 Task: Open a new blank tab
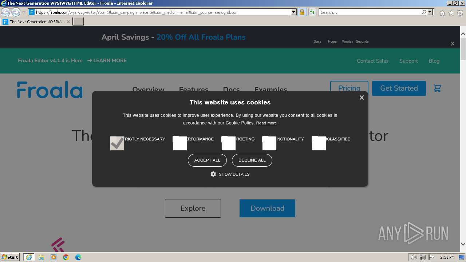(x=78, y=22)
